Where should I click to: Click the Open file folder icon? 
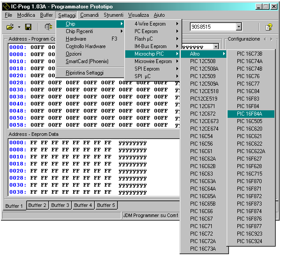pyautogui.click(x=10, y=27)
